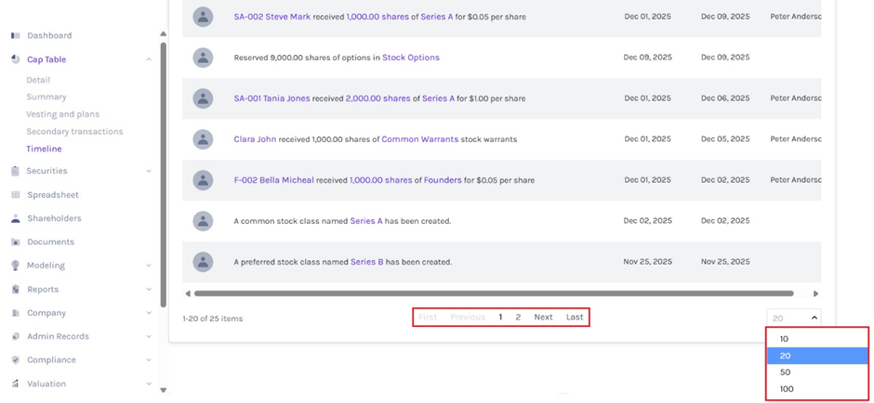Choose 100 from page size list
This screenshot has width=874, height=403.
(x=788, y=389)
